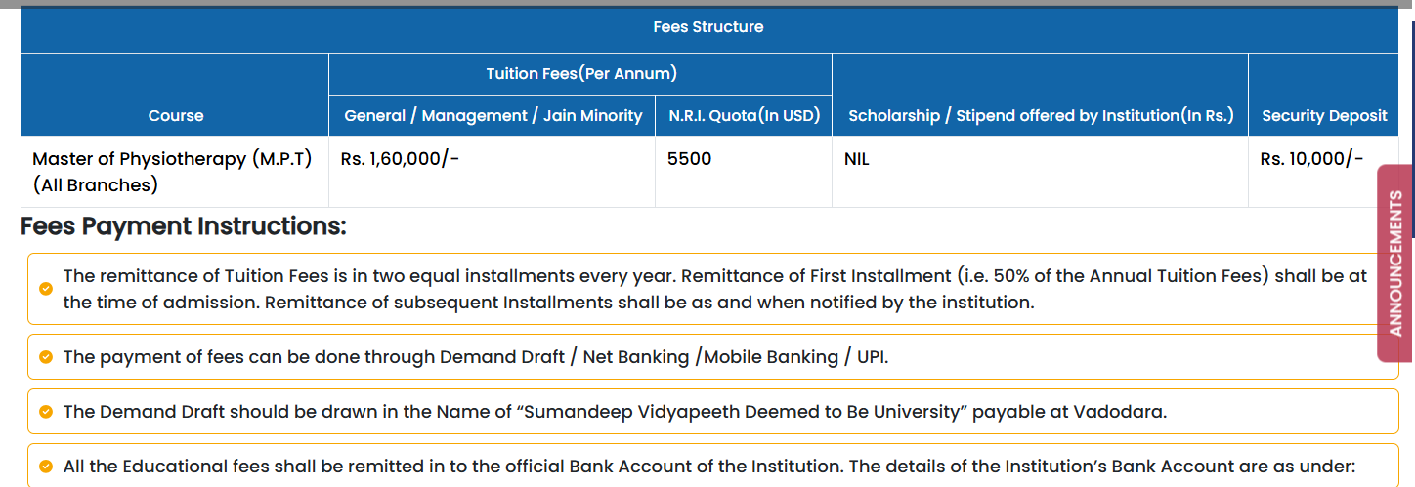Image resolution: width=1415 pixels, height=487 pixels.
Task: Click the Fees Payment Instructions heading
Action: [184, 226]
